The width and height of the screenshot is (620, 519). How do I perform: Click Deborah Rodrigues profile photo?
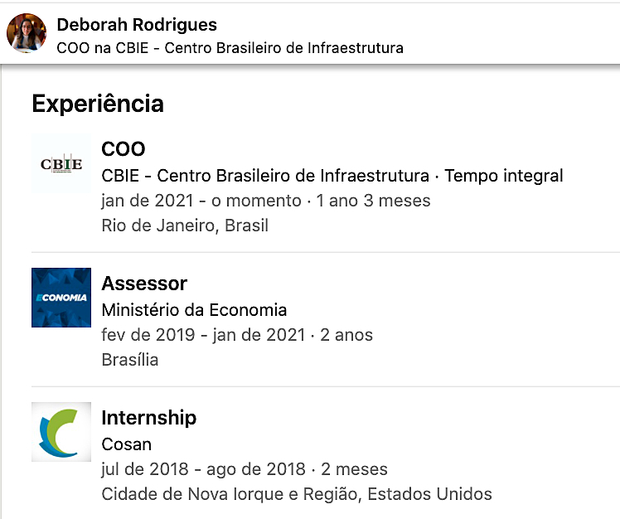(27, 33)
